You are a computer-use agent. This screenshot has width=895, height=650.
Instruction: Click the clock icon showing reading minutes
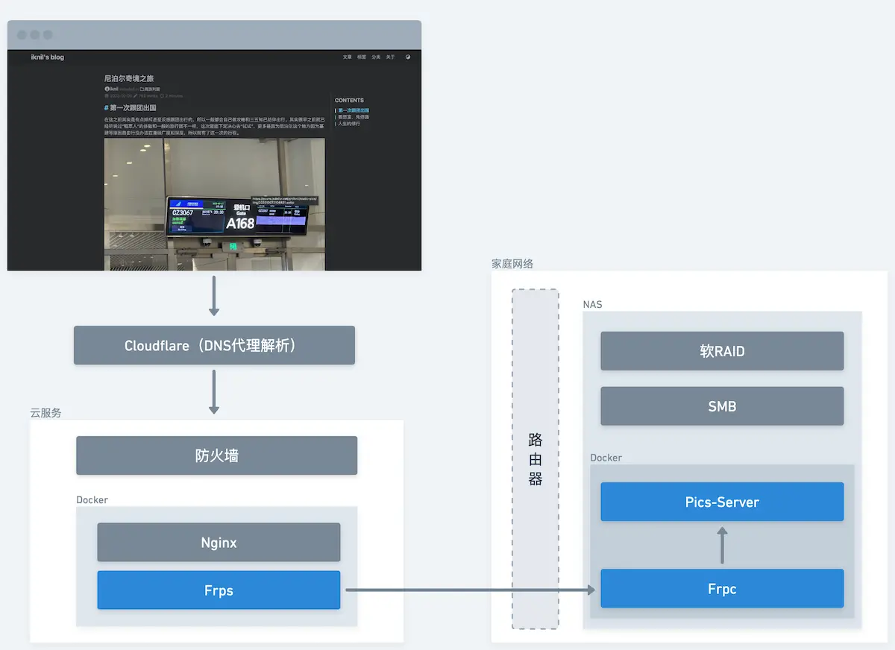click(x=162, y=95)
